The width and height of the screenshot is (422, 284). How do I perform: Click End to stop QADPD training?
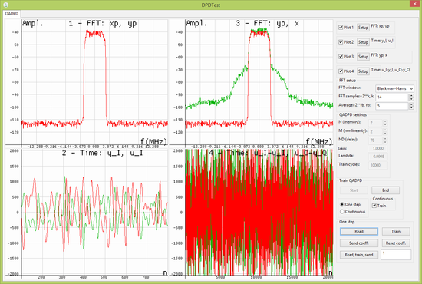pos(385,190)
